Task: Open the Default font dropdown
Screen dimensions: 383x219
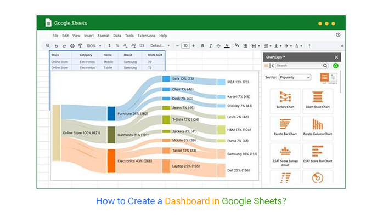Action: 160,45
